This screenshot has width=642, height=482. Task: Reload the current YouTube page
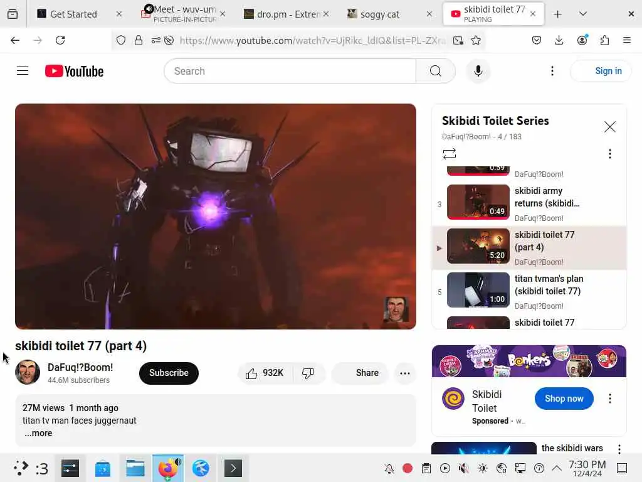click(60, 40)
